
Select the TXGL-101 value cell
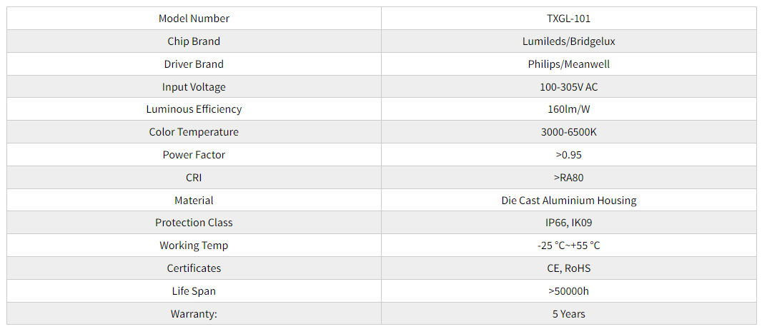568,19
